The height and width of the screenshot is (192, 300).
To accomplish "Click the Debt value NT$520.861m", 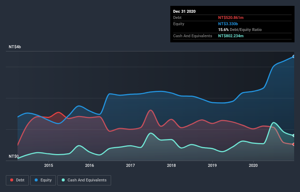I will 231,18.
